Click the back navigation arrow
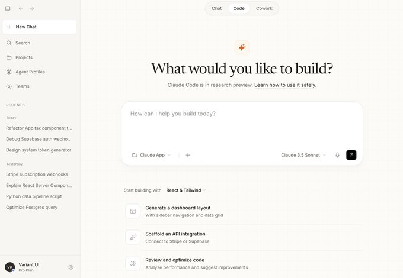The height and width of the screenshot is (278, 403). pos(21,8)
